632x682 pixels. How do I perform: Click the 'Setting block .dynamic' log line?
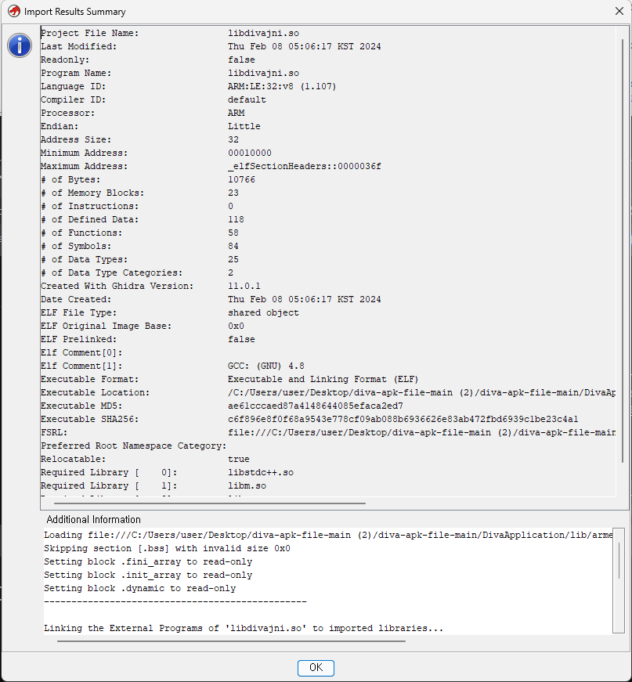tap(139, 588)
